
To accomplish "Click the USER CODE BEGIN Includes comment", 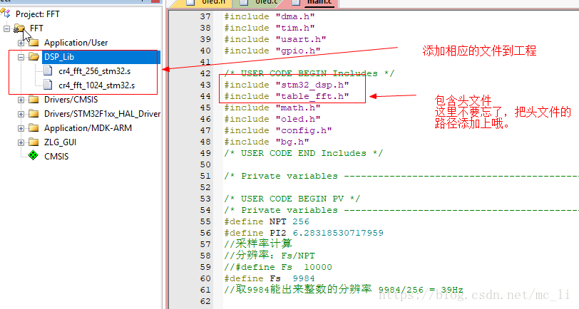I will click(x=309, y=73).
